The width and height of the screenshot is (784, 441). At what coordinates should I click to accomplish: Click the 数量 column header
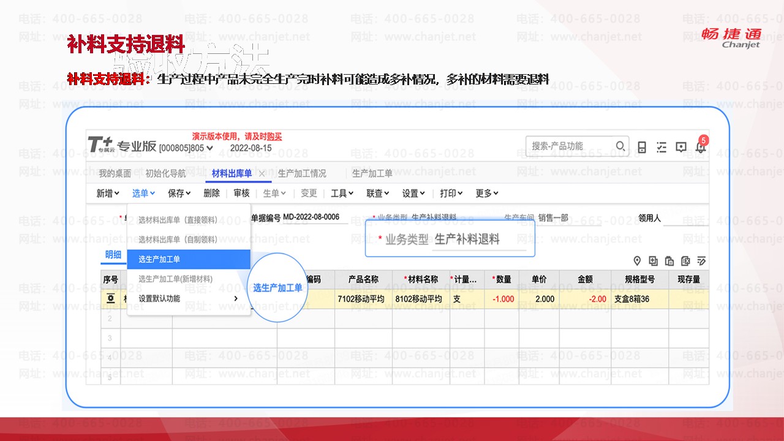point(501,279)
